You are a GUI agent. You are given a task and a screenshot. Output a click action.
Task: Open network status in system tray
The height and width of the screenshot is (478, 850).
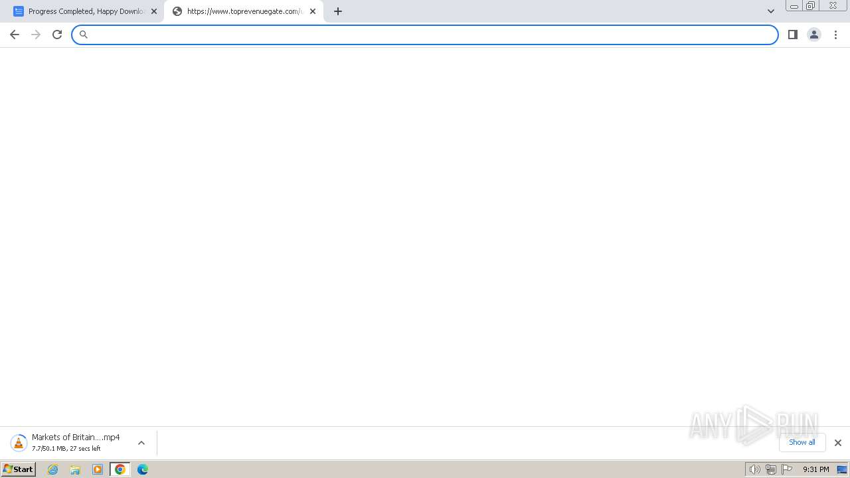(x=771, y=469)
